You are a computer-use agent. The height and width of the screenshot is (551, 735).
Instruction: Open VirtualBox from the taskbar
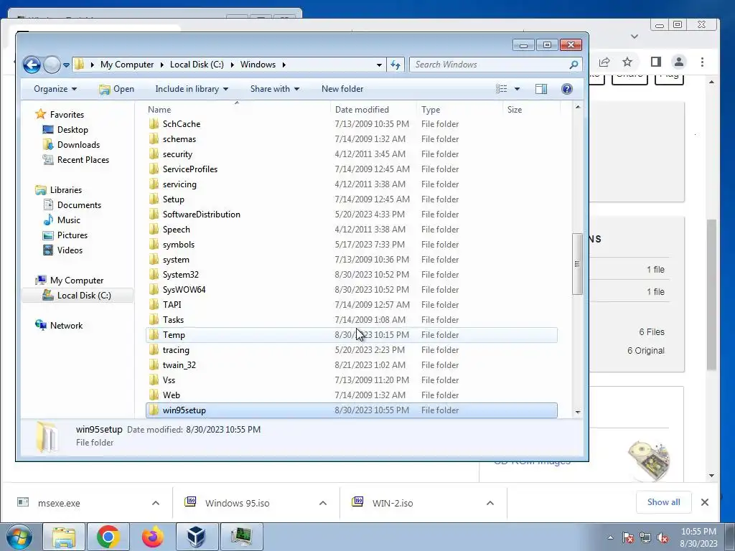[x=197, y=537]
